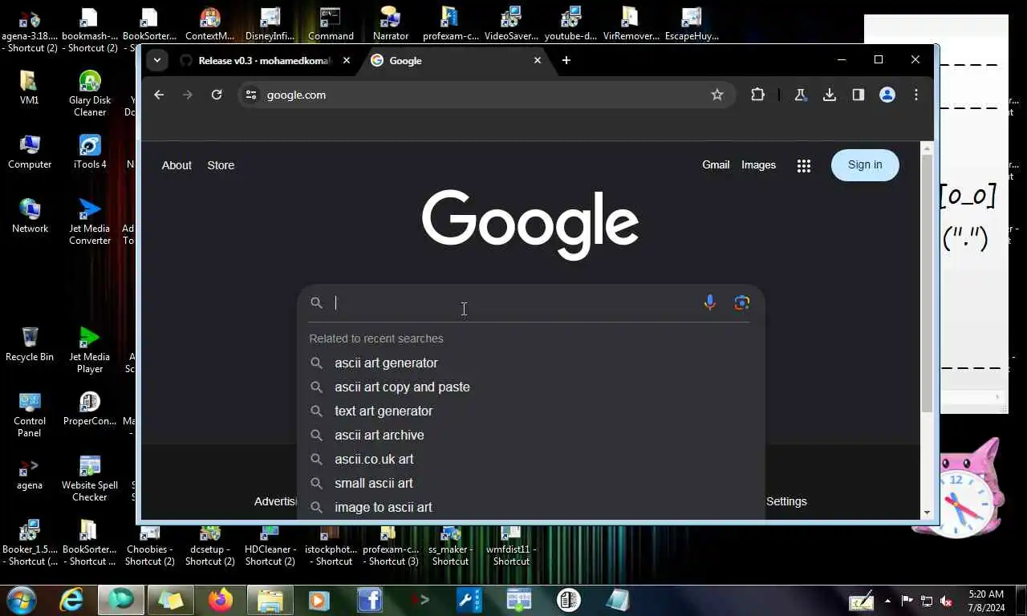
Task: Open the Windows Start menu
Action: 22,600
